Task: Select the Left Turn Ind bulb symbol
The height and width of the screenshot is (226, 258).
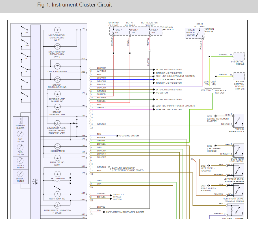Action: (x=57, y=173)
